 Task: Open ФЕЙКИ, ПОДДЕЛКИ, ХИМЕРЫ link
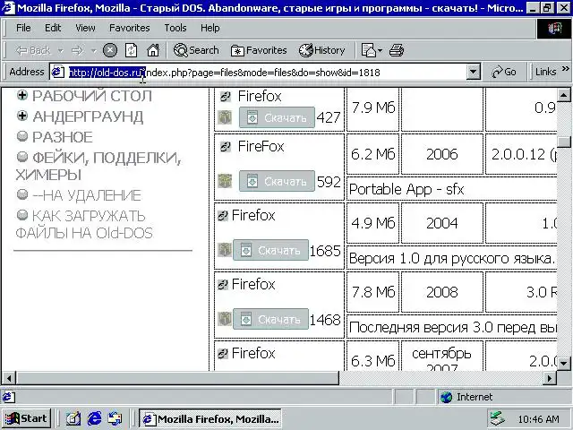click(98, 166)
